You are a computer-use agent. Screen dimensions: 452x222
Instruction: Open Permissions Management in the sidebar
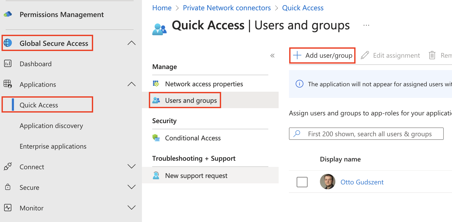tap(62, 14)
